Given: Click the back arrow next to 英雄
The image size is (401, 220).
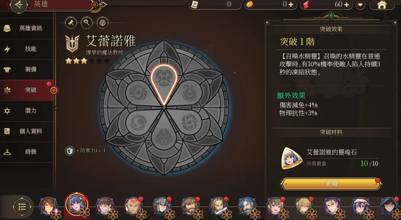Looking at the screenshot, I should click(x=19, y=5).
